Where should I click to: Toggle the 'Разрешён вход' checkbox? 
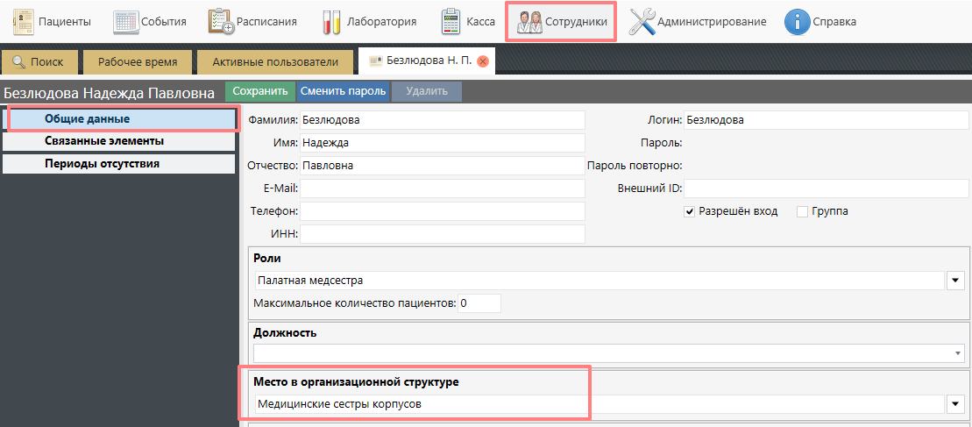(690, 211)
